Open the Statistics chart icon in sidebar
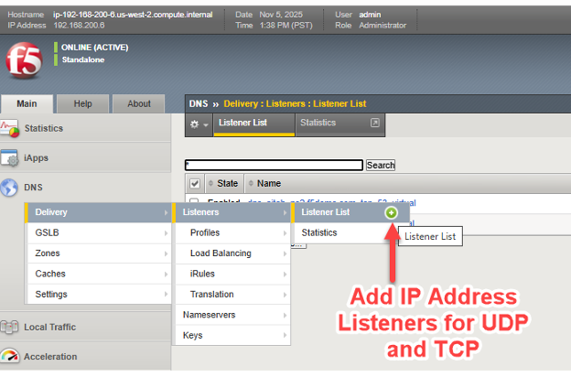Image resolution: width=571 pixels, height=377 pixels. pos(9,129)
